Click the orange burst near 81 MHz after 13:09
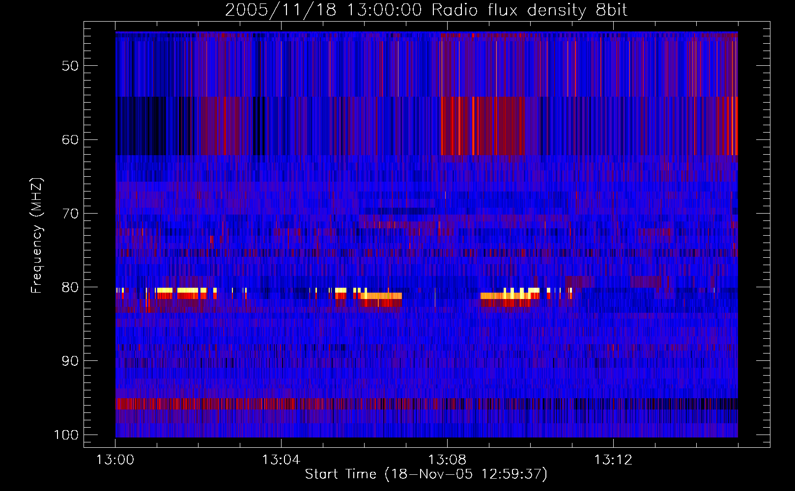The width and height of the screenshot is (795, 491). [x=506, y=296]
